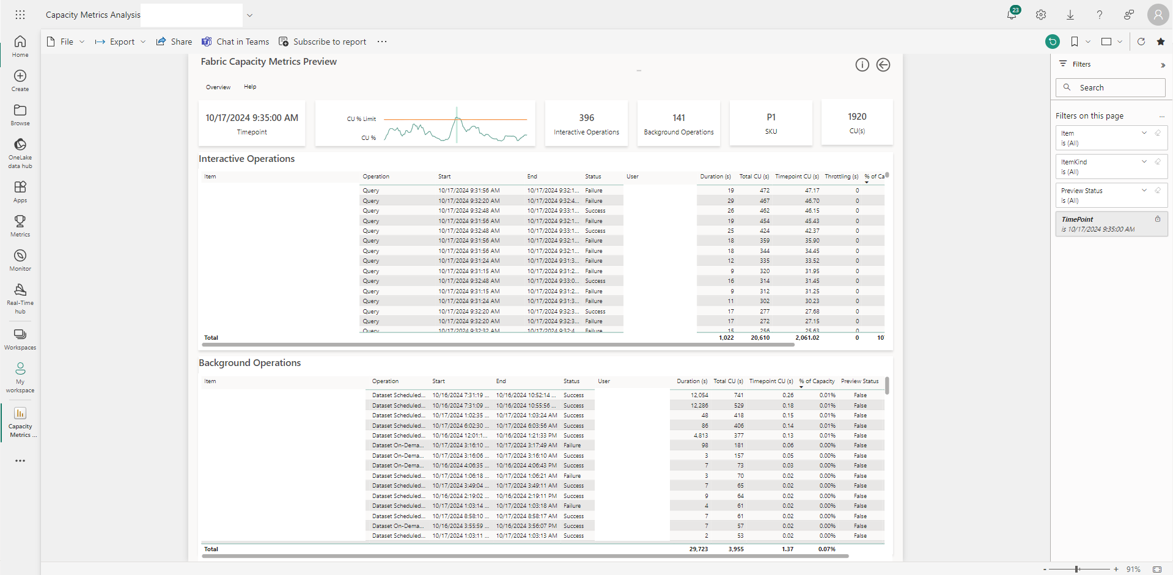Image resolution: width=1173 pixels, height=575 pixels.
Task: Open Browse in the left navigation
Action: click(x=20, y=115)
